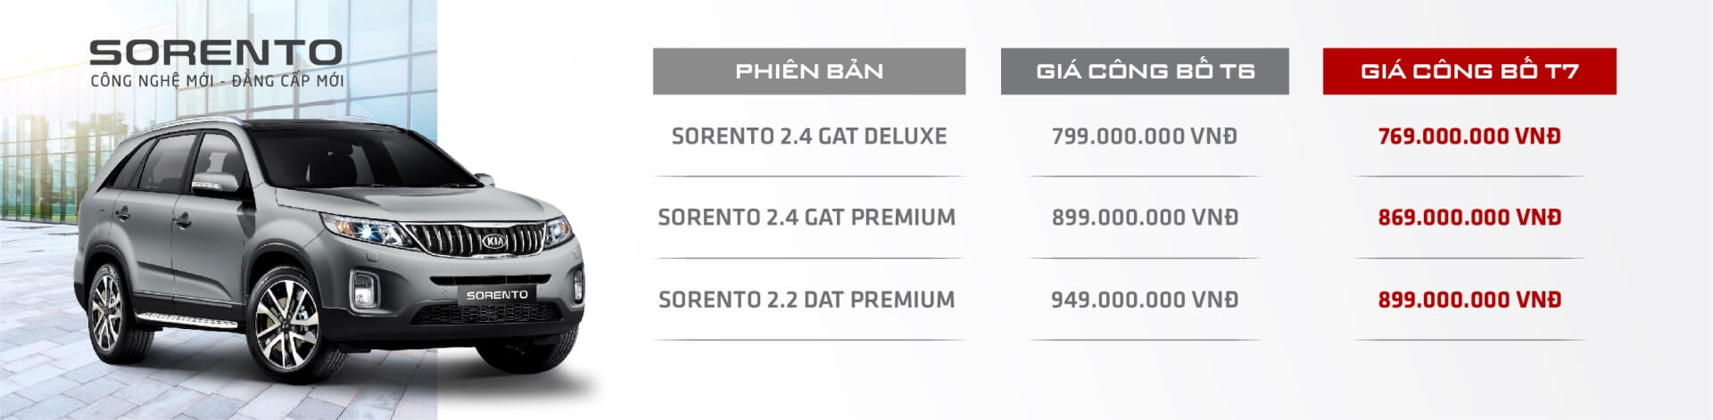This screenshot has width=1713, height=420.
Task: Click the red 899.000.000 VNĐ T7 price
Action: [x=1469, y=300]
